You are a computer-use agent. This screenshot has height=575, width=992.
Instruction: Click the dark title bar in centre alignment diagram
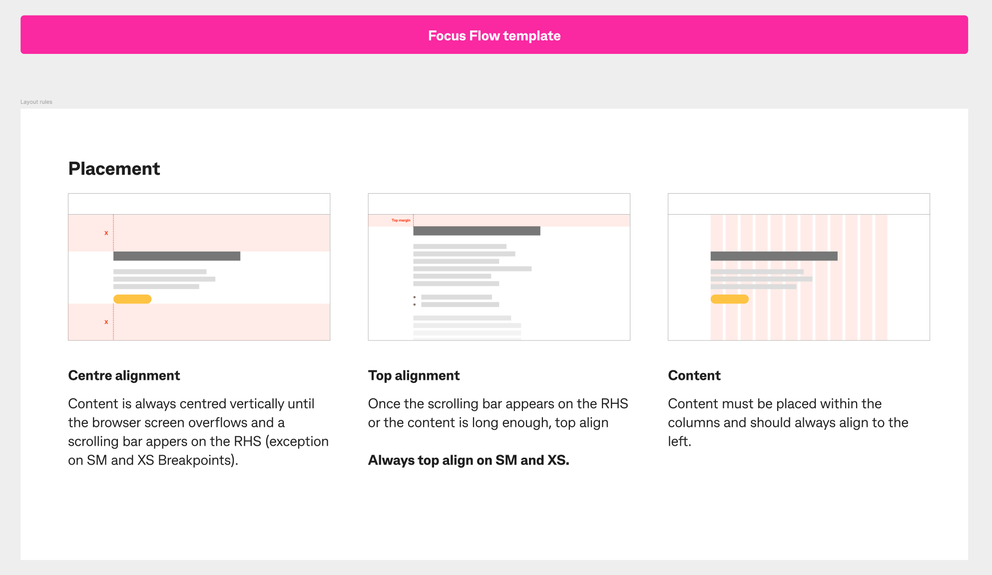177,256
